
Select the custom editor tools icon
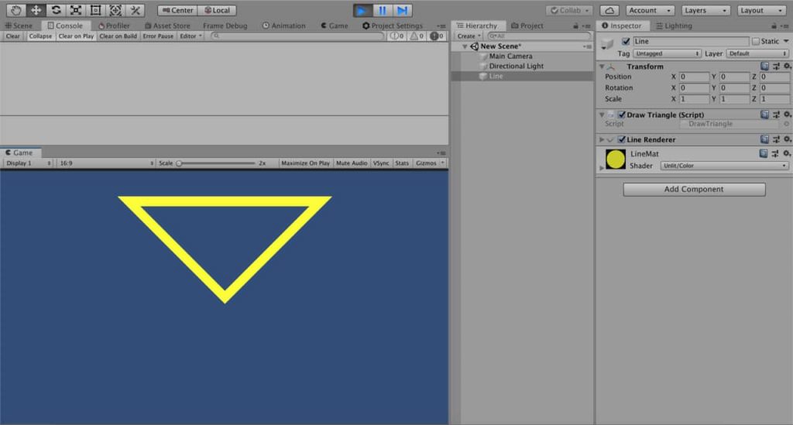[x=135, y=10]
